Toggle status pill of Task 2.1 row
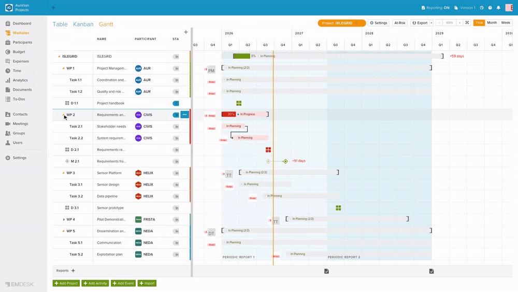This screenshot has height=292, width=518. (x=176, y=127)
